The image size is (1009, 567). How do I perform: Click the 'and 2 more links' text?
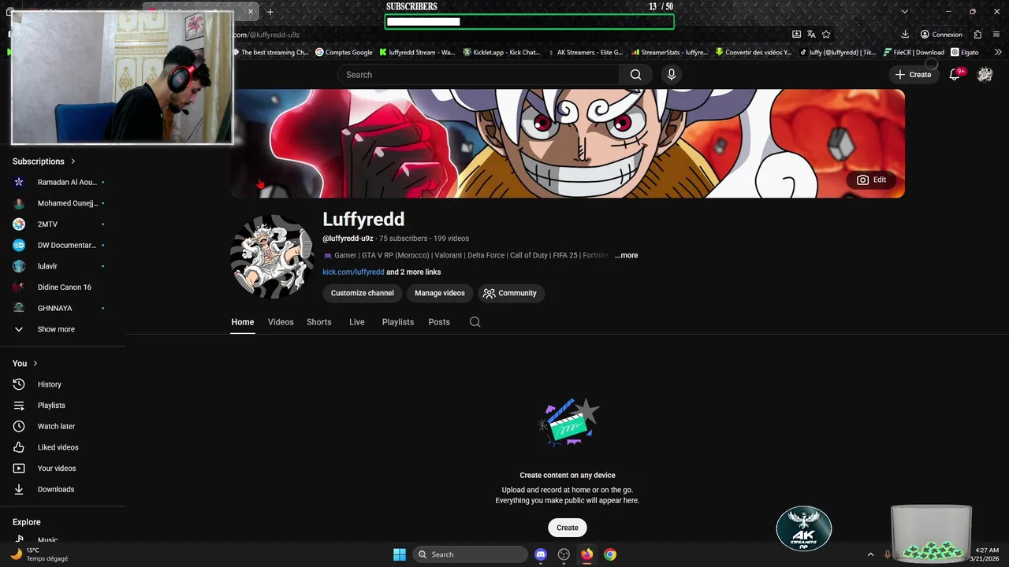(414, 272)
